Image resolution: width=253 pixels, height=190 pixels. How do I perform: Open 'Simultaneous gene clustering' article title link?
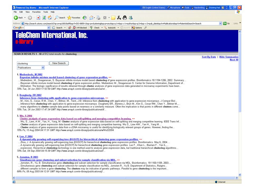68,160
